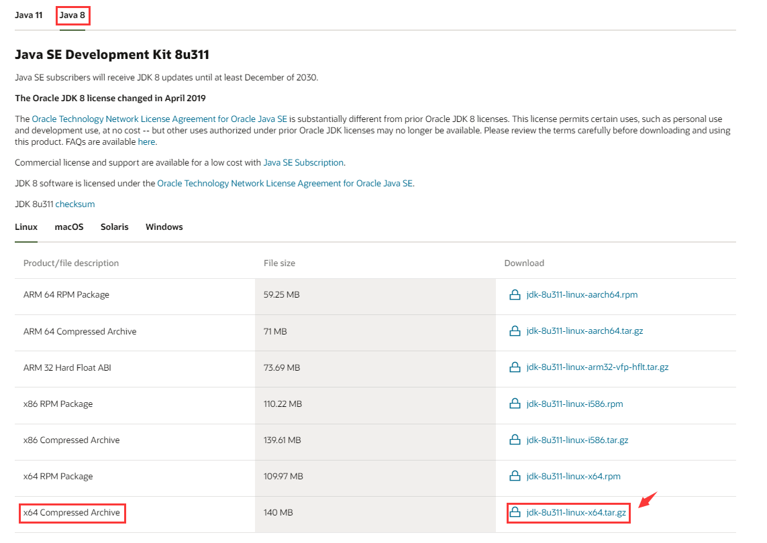Screen dimensions: 767x543
Task: Click the 'ARM 64 RPM Package' description
Action: coord(66,295)
